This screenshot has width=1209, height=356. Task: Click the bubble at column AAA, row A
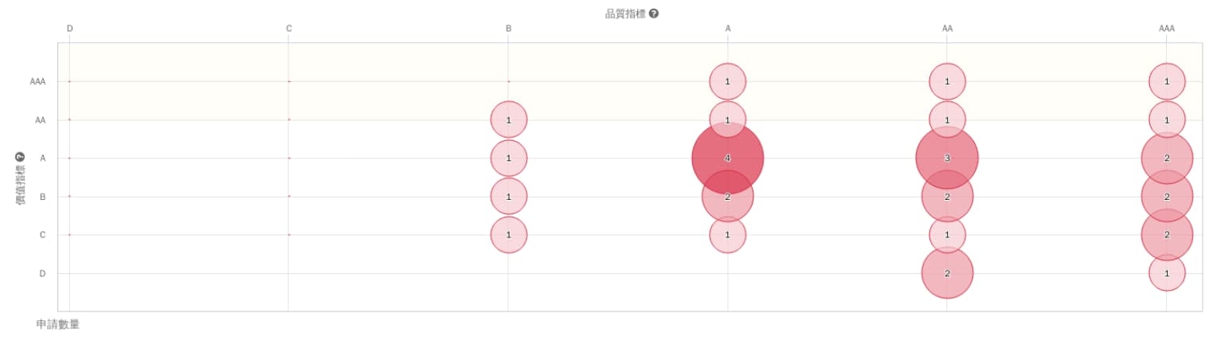point(1167,158)
